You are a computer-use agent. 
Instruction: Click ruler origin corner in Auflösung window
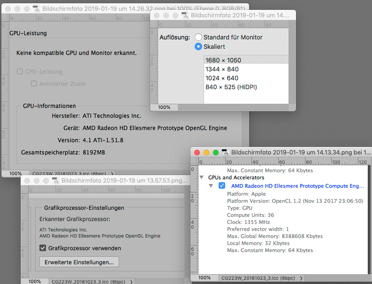[x=154, y=24]
